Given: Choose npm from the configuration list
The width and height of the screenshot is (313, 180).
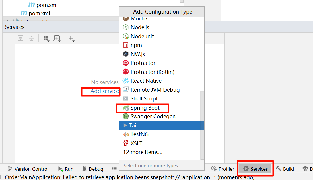Looking at the screenshot, I should coord(162,45).
